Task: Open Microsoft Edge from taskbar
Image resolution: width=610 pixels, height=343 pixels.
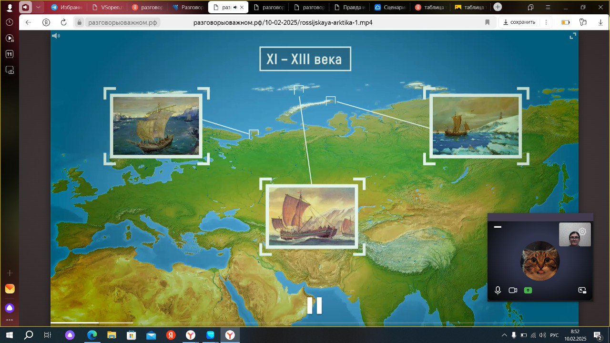Action: point(91,335)
